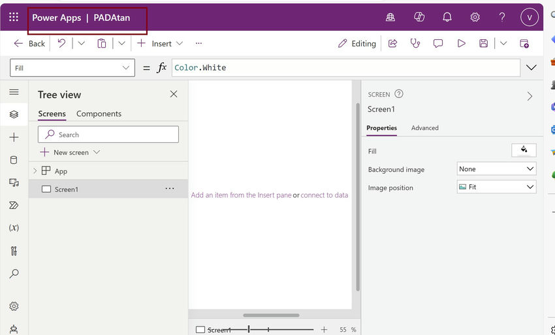Open the Screen1 ellipsis menu
The width and height of the screenshot is (555, 335).
point(170,188)
